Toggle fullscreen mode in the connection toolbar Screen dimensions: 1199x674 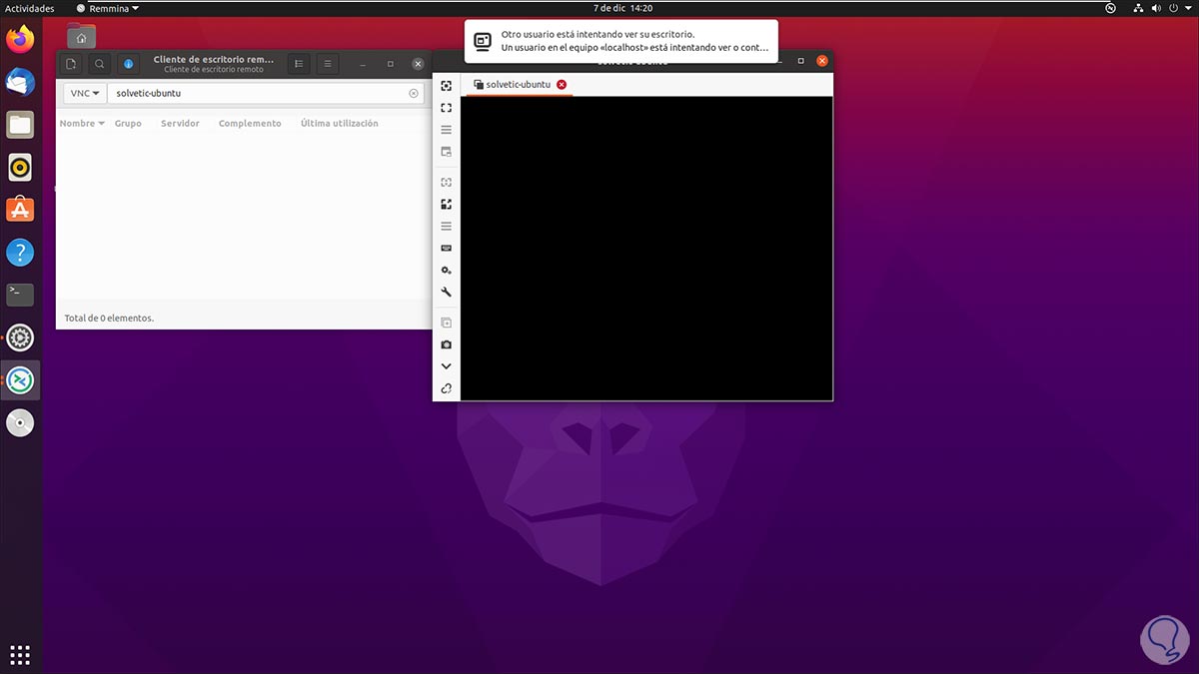(447, 108)
